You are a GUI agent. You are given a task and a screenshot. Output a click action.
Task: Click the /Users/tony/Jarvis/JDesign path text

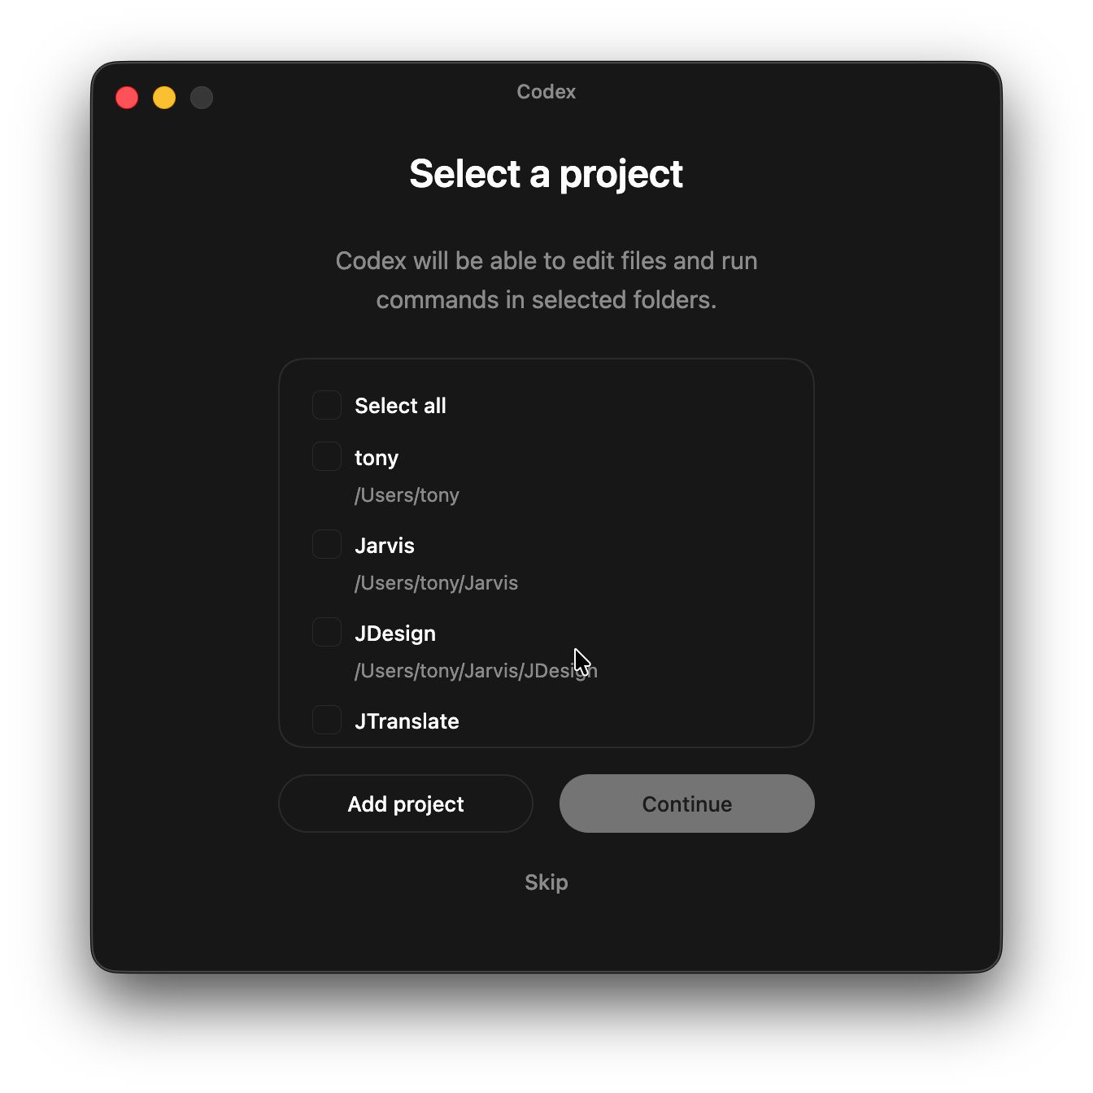[476, 671]
